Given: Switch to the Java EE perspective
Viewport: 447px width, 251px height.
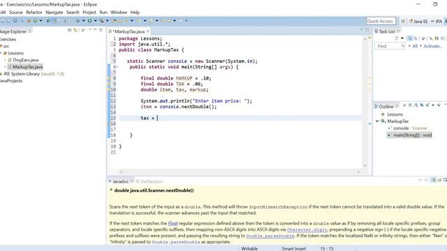Looking at the screenshot, I should coord(418,22).
